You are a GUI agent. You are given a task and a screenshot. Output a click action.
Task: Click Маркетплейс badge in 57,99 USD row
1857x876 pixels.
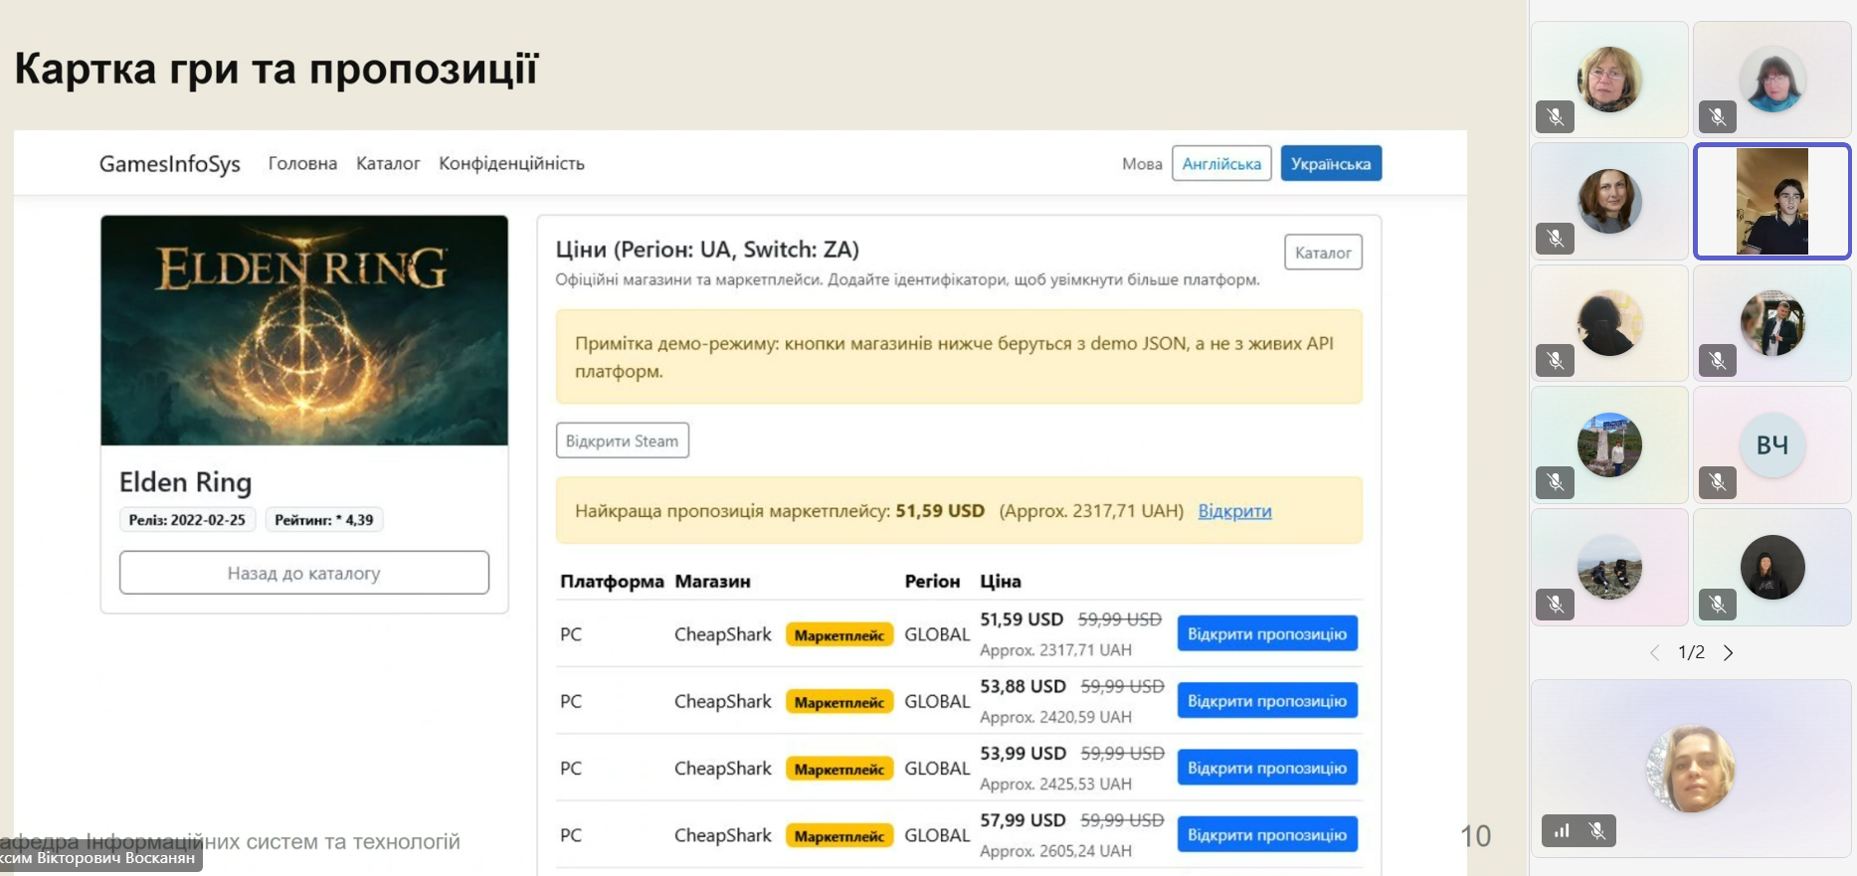(x=839, y=836)
